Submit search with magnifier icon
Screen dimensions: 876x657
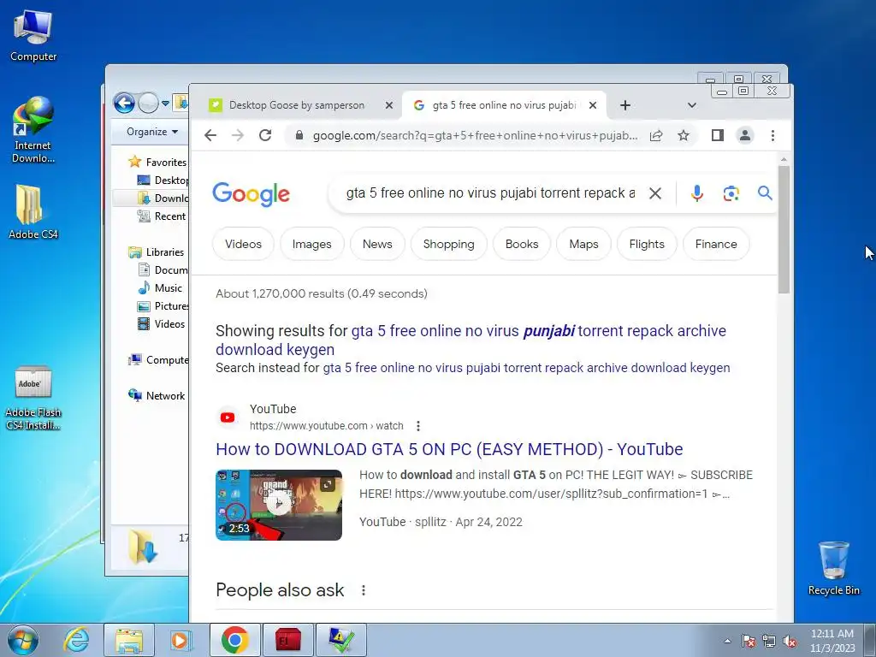[x=765, y=193]
